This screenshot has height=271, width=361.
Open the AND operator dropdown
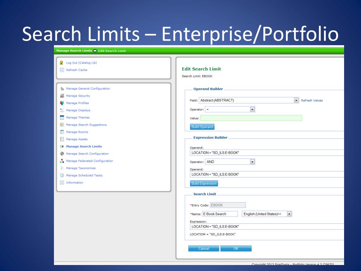(230, 162)
